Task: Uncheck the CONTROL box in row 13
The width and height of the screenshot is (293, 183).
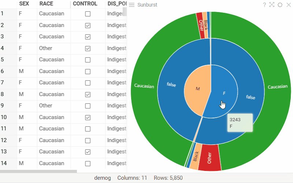Action: click(x=88, y=152)
